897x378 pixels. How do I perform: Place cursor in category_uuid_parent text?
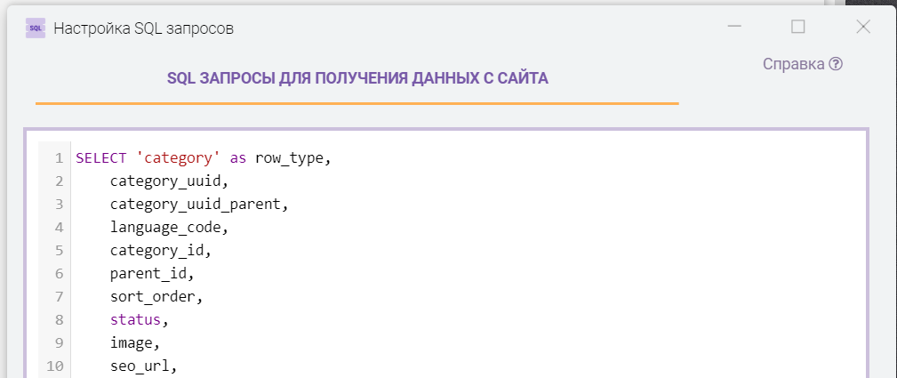199,205
